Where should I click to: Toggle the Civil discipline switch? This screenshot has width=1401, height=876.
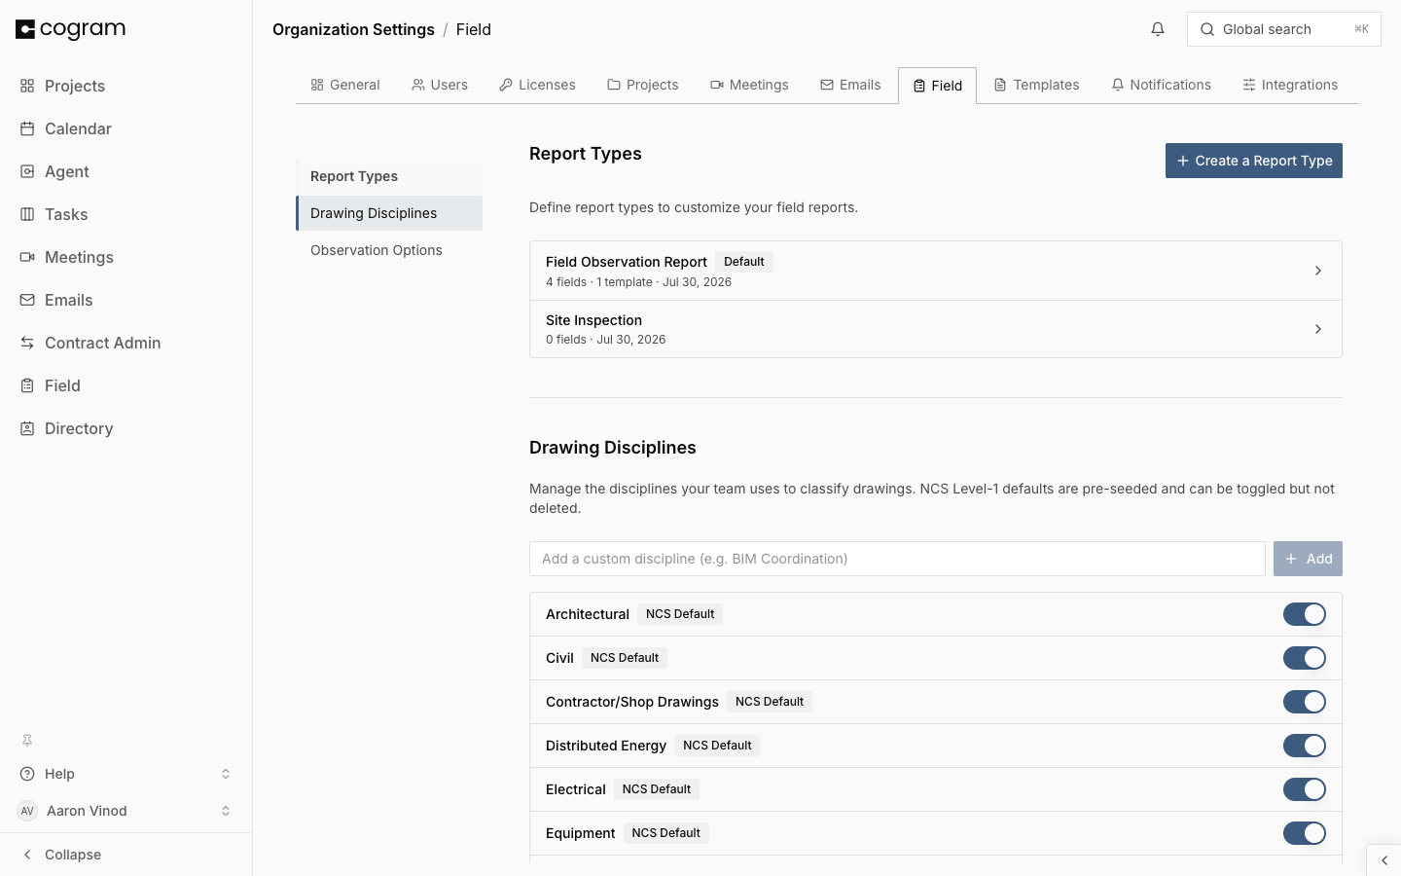click(1305, 658)
